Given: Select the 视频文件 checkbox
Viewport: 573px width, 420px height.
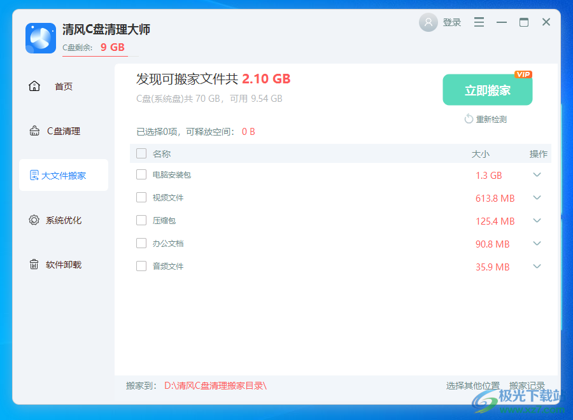Looking at the screenshot, I should click(x=141, y=197).
